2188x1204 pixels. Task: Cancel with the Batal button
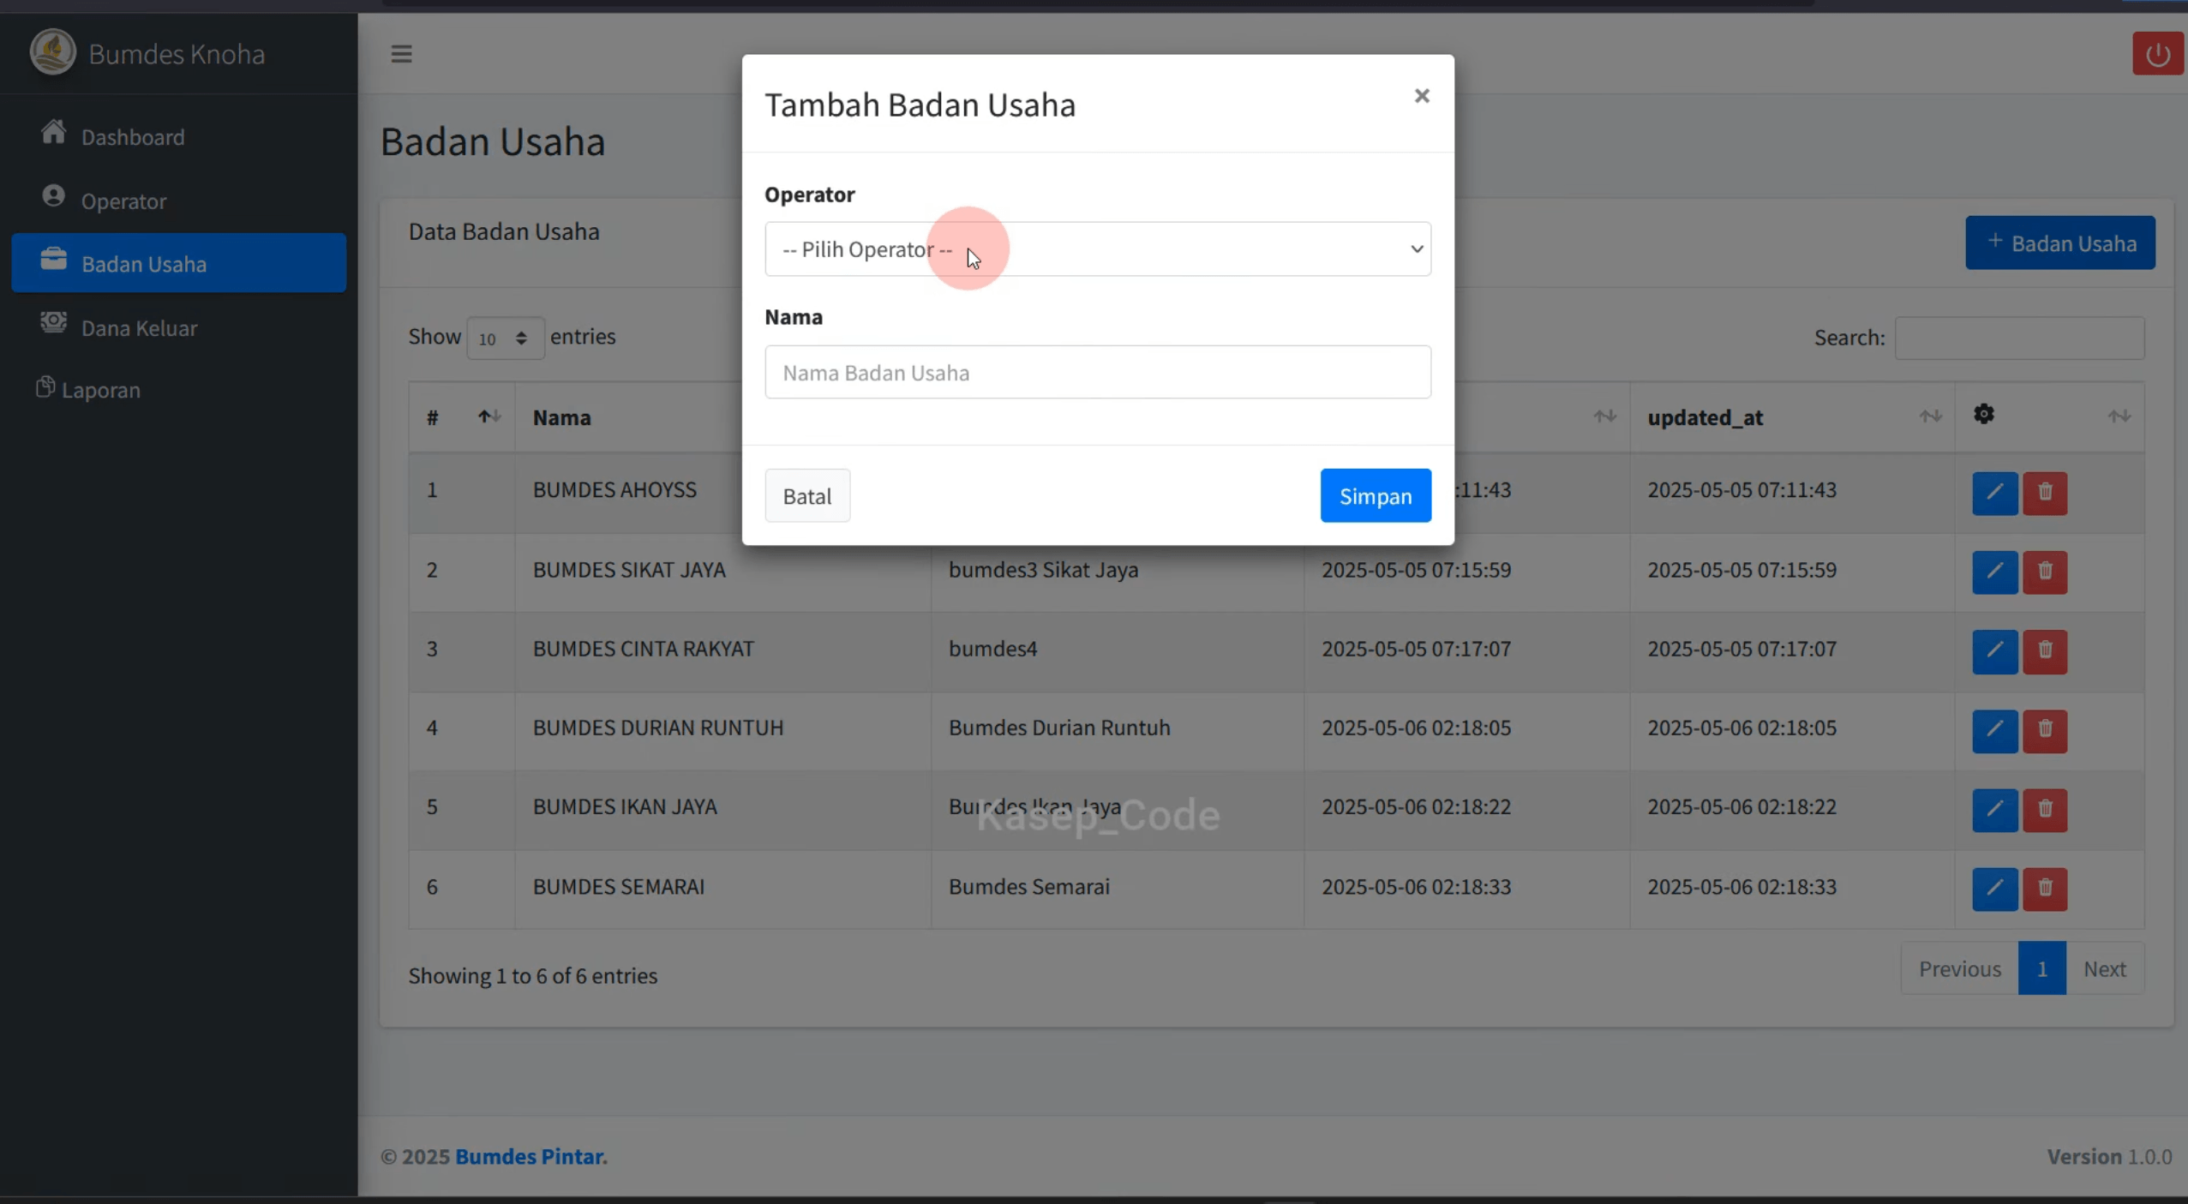pyautogui.click(x=806, y=495)
